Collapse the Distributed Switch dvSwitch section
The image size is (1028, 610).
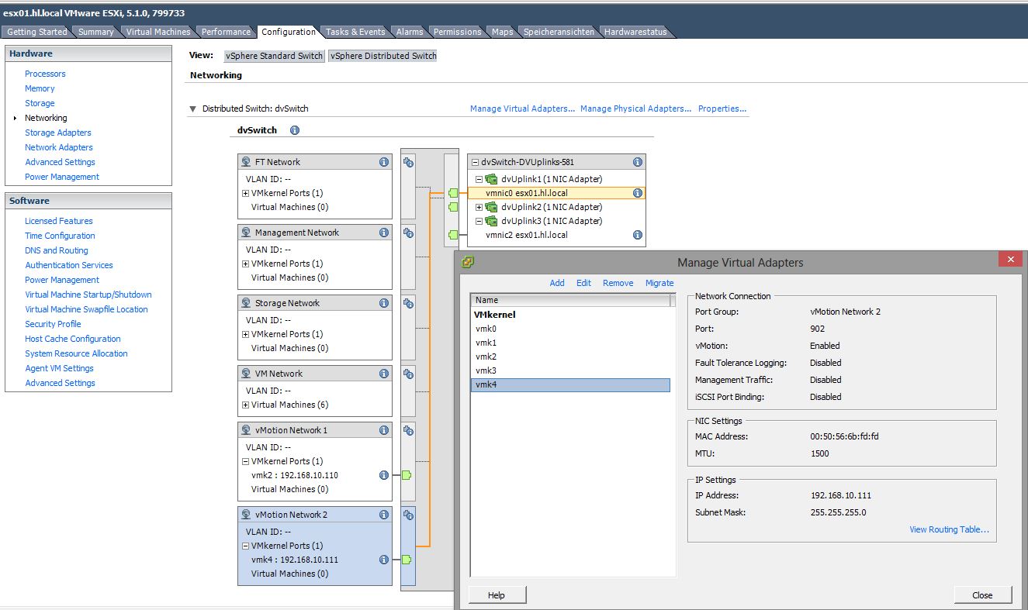coord(192,109)
